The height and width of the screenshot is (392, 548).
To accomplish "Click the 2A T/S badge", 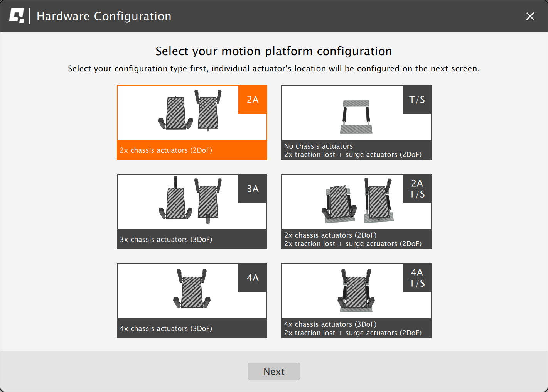I will (417, 189).
